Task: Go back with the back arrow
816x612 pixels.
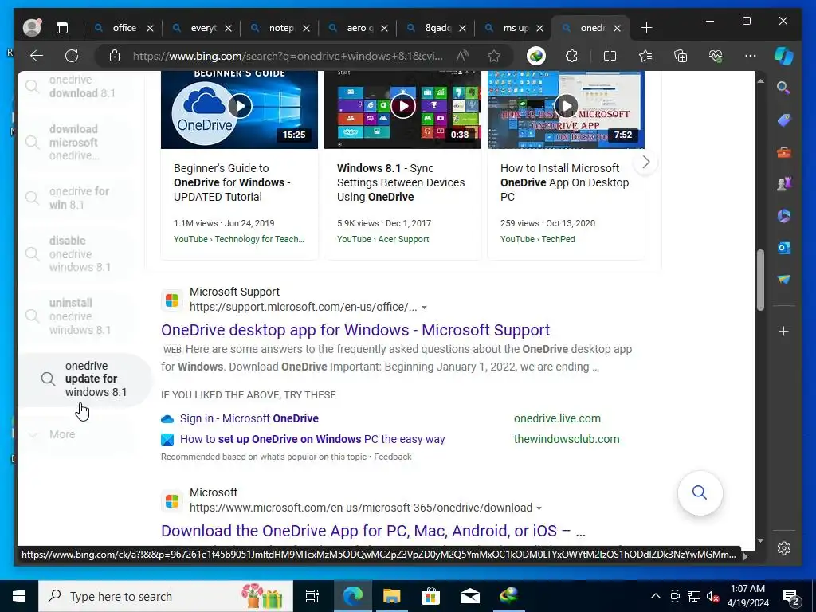Action: click(37, 56)
